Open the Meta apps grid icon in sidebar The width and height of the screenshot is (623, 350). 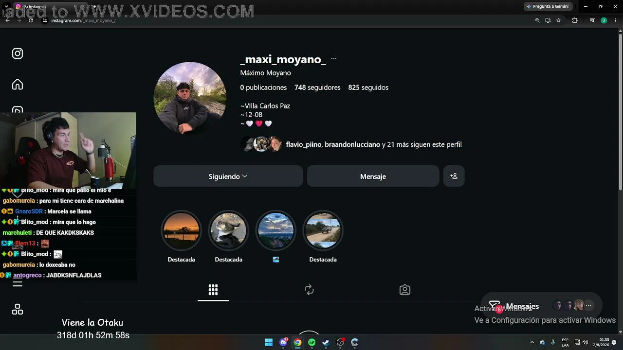pyautogui.click(x=18, y=310)
